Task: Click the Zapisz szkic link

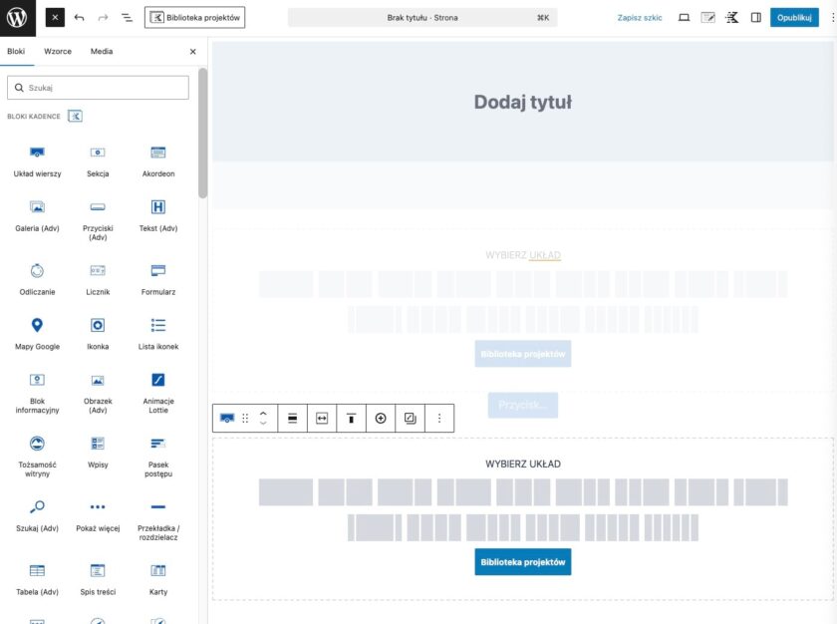Action: tap(640, 18)
